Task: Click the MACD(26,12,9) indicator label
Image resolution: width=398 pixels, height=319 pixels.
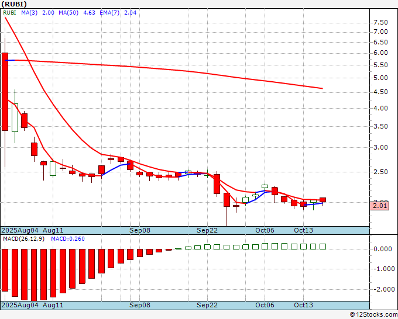Action: [x=23, y=239]
